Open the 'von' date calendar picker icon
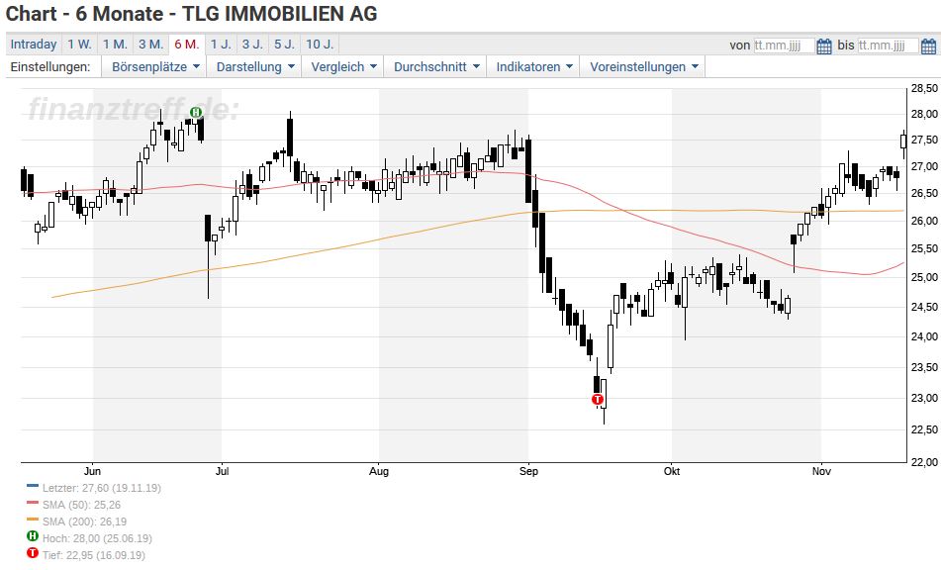The width and height of the screenshot is (941, 570). tap(824, 46)
